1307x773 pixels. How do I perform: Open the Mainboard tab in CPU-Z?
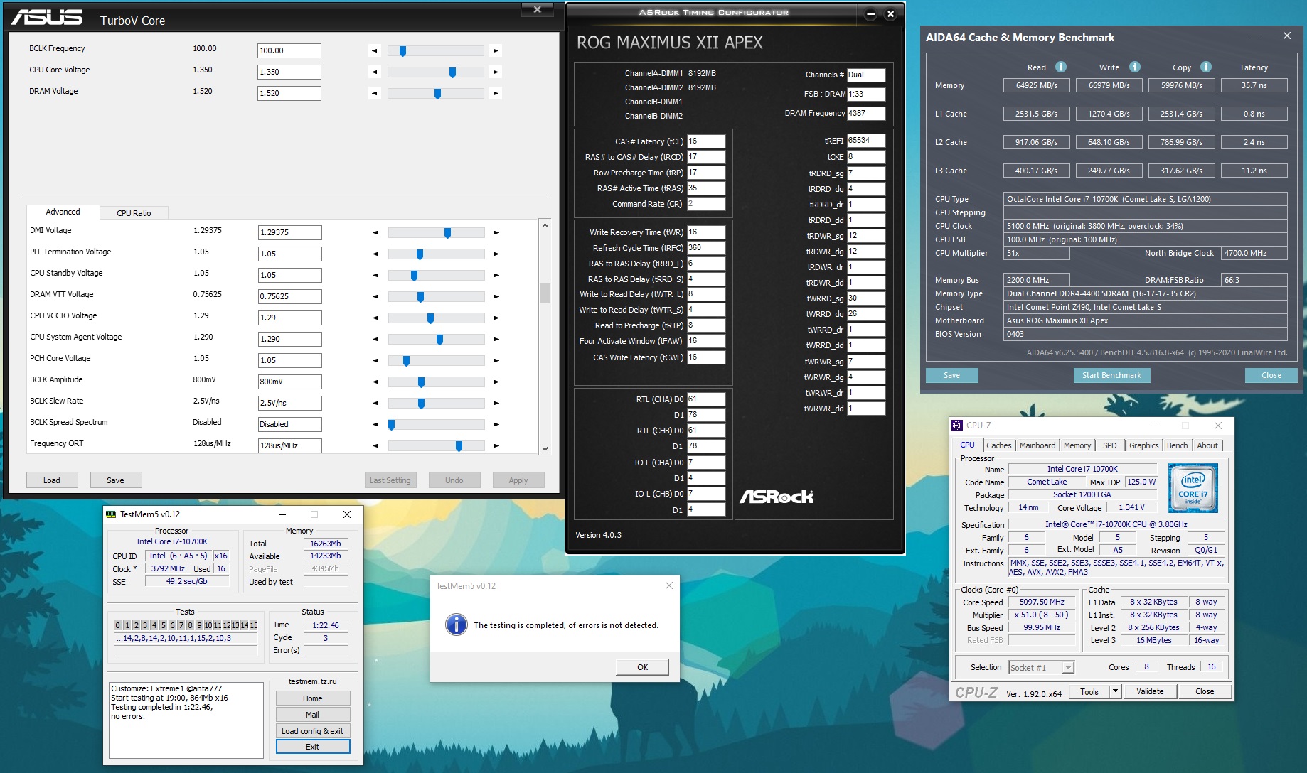1037,445
